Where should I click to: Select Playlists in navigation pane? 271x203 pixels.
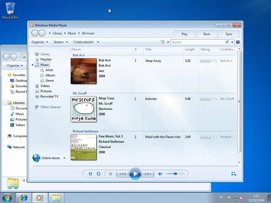pos(46,59)
